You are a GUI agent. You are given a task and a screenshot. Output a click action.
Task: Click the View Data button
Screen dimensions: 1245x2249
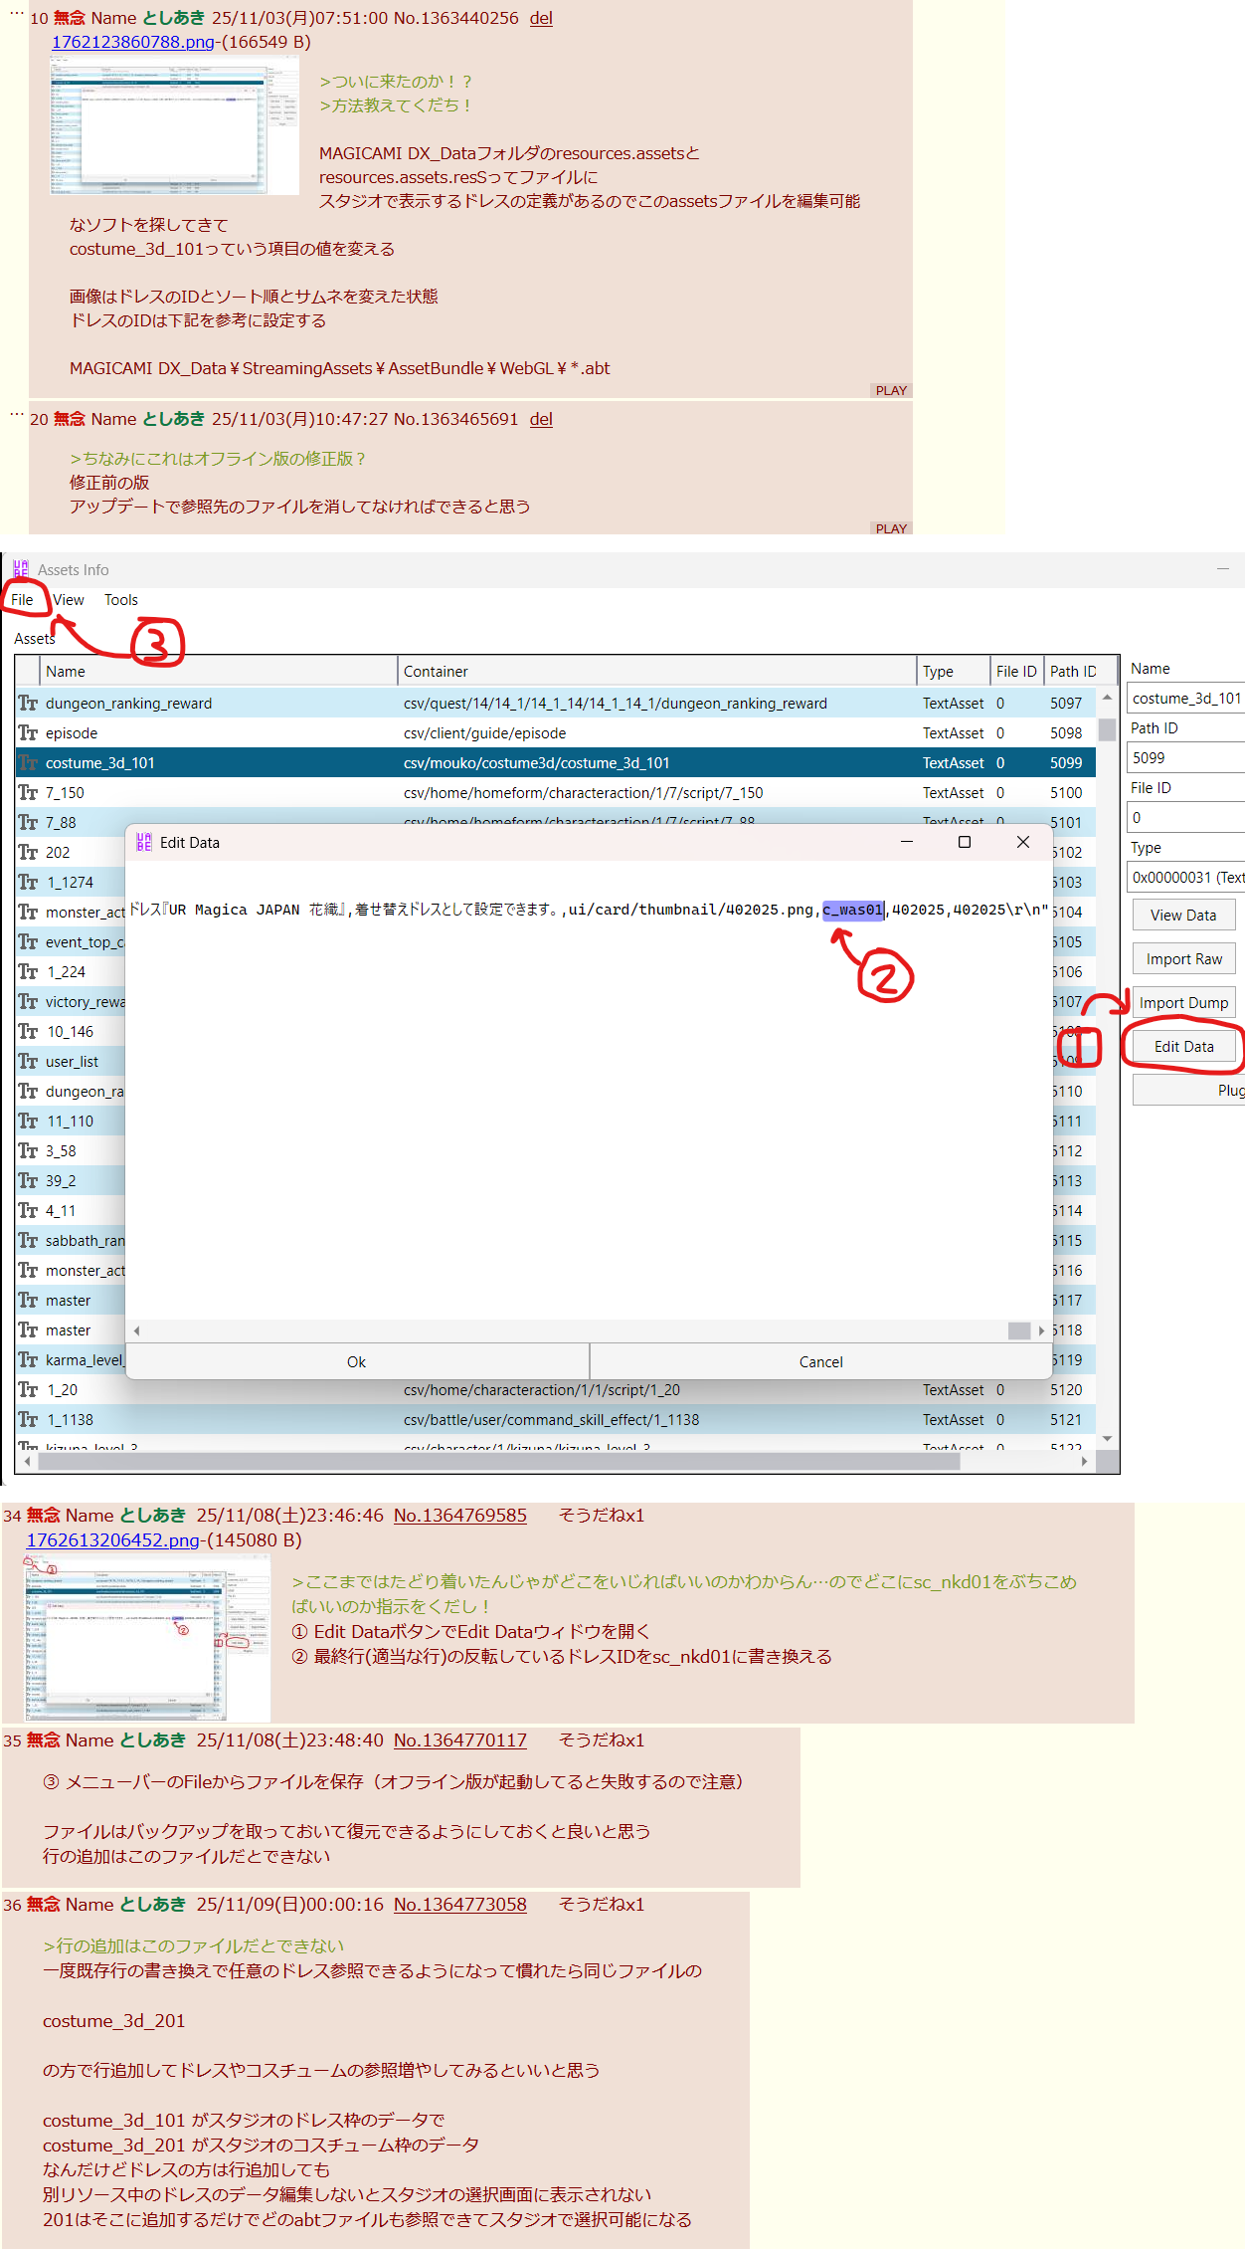(x=1182, y=916)
